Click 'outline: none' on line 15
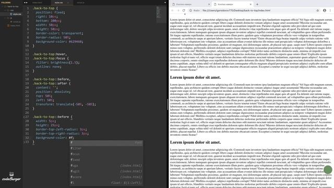The height and width of the screenshot is (188, 334). point(49,67)
